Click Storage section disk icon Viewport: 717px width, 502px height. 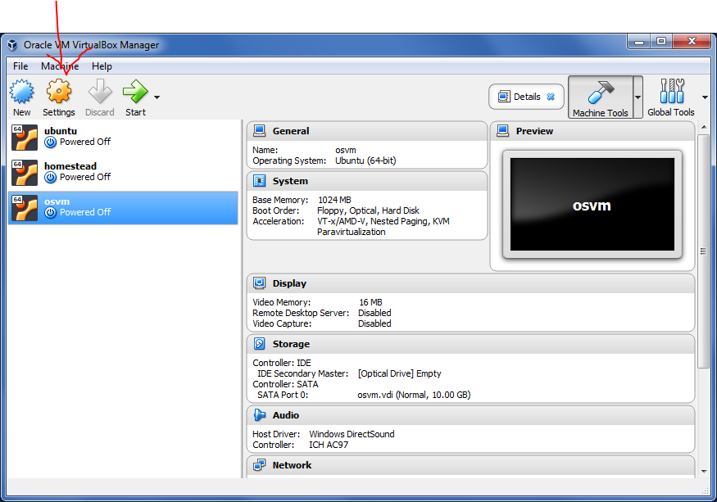(x=259, y=343)
